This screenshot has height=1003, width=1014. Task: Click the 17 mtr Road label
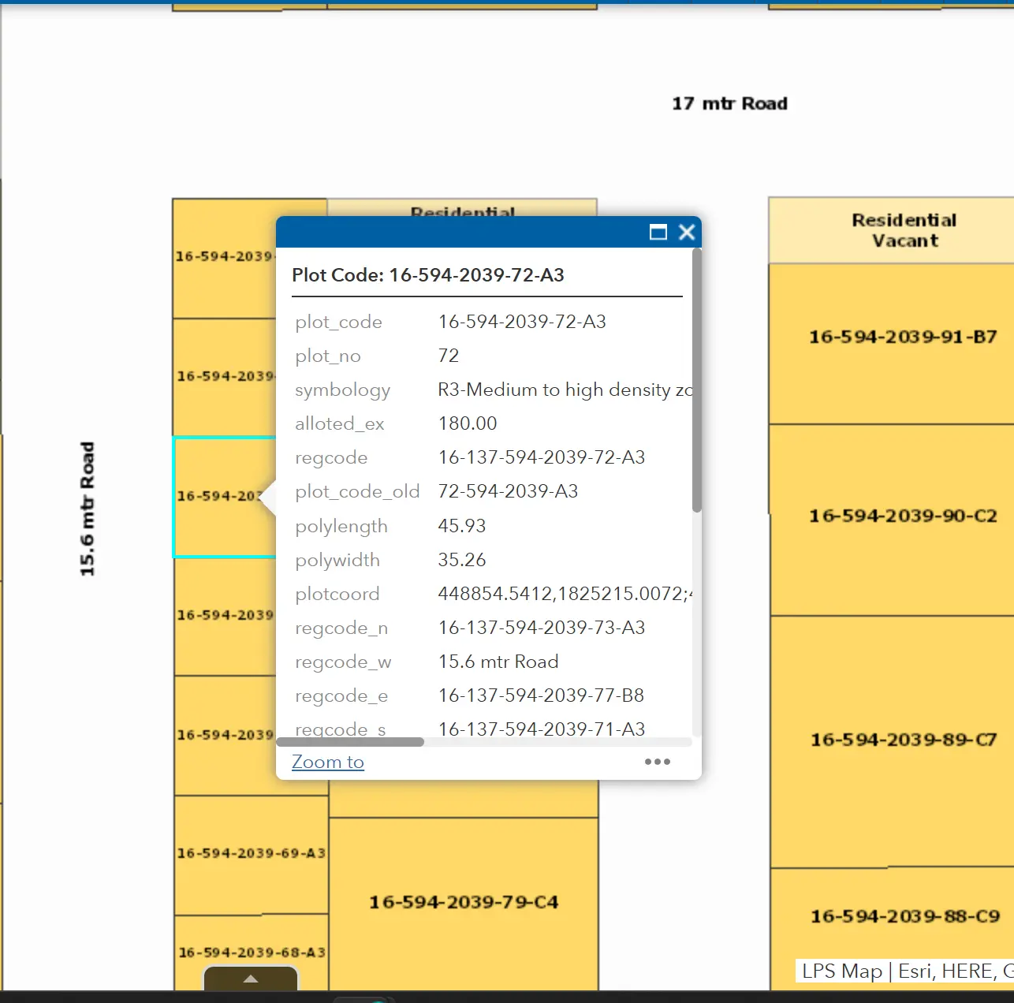click(x=729, y=104)
